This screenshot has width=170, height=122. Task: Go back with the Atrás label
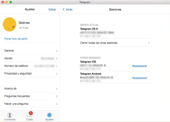click(69, 10)
